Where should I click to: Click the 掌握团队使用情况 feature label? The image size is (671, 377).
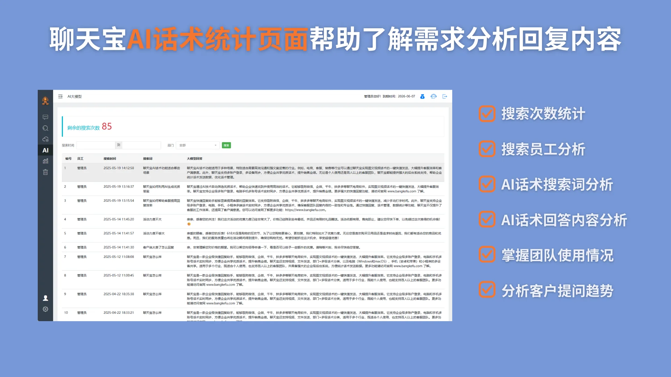click(x=557, y=256)
